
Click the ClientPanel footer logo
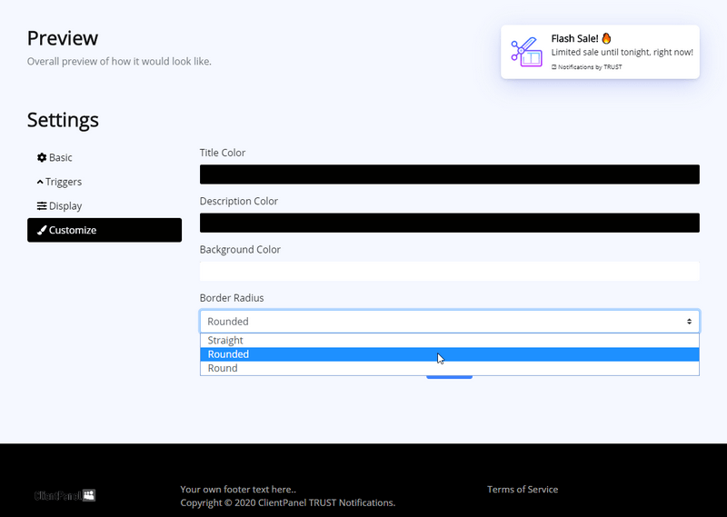(x=65, y=496)
